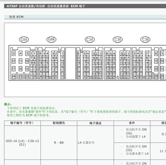Viewport: 166px width, 165px height.
Task: Click the A750F title bar text
Action: pos(46,6)
